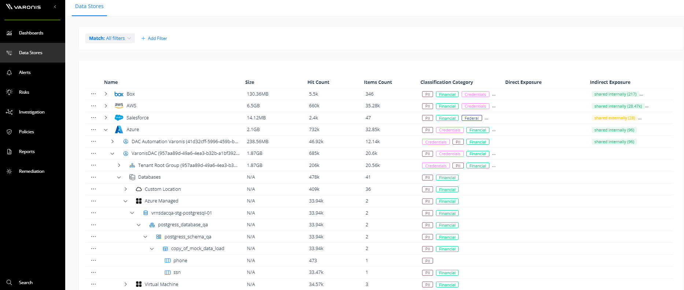Click the phone column icon
This screenshot has width=684, height=290.
(x=168, y=261)
